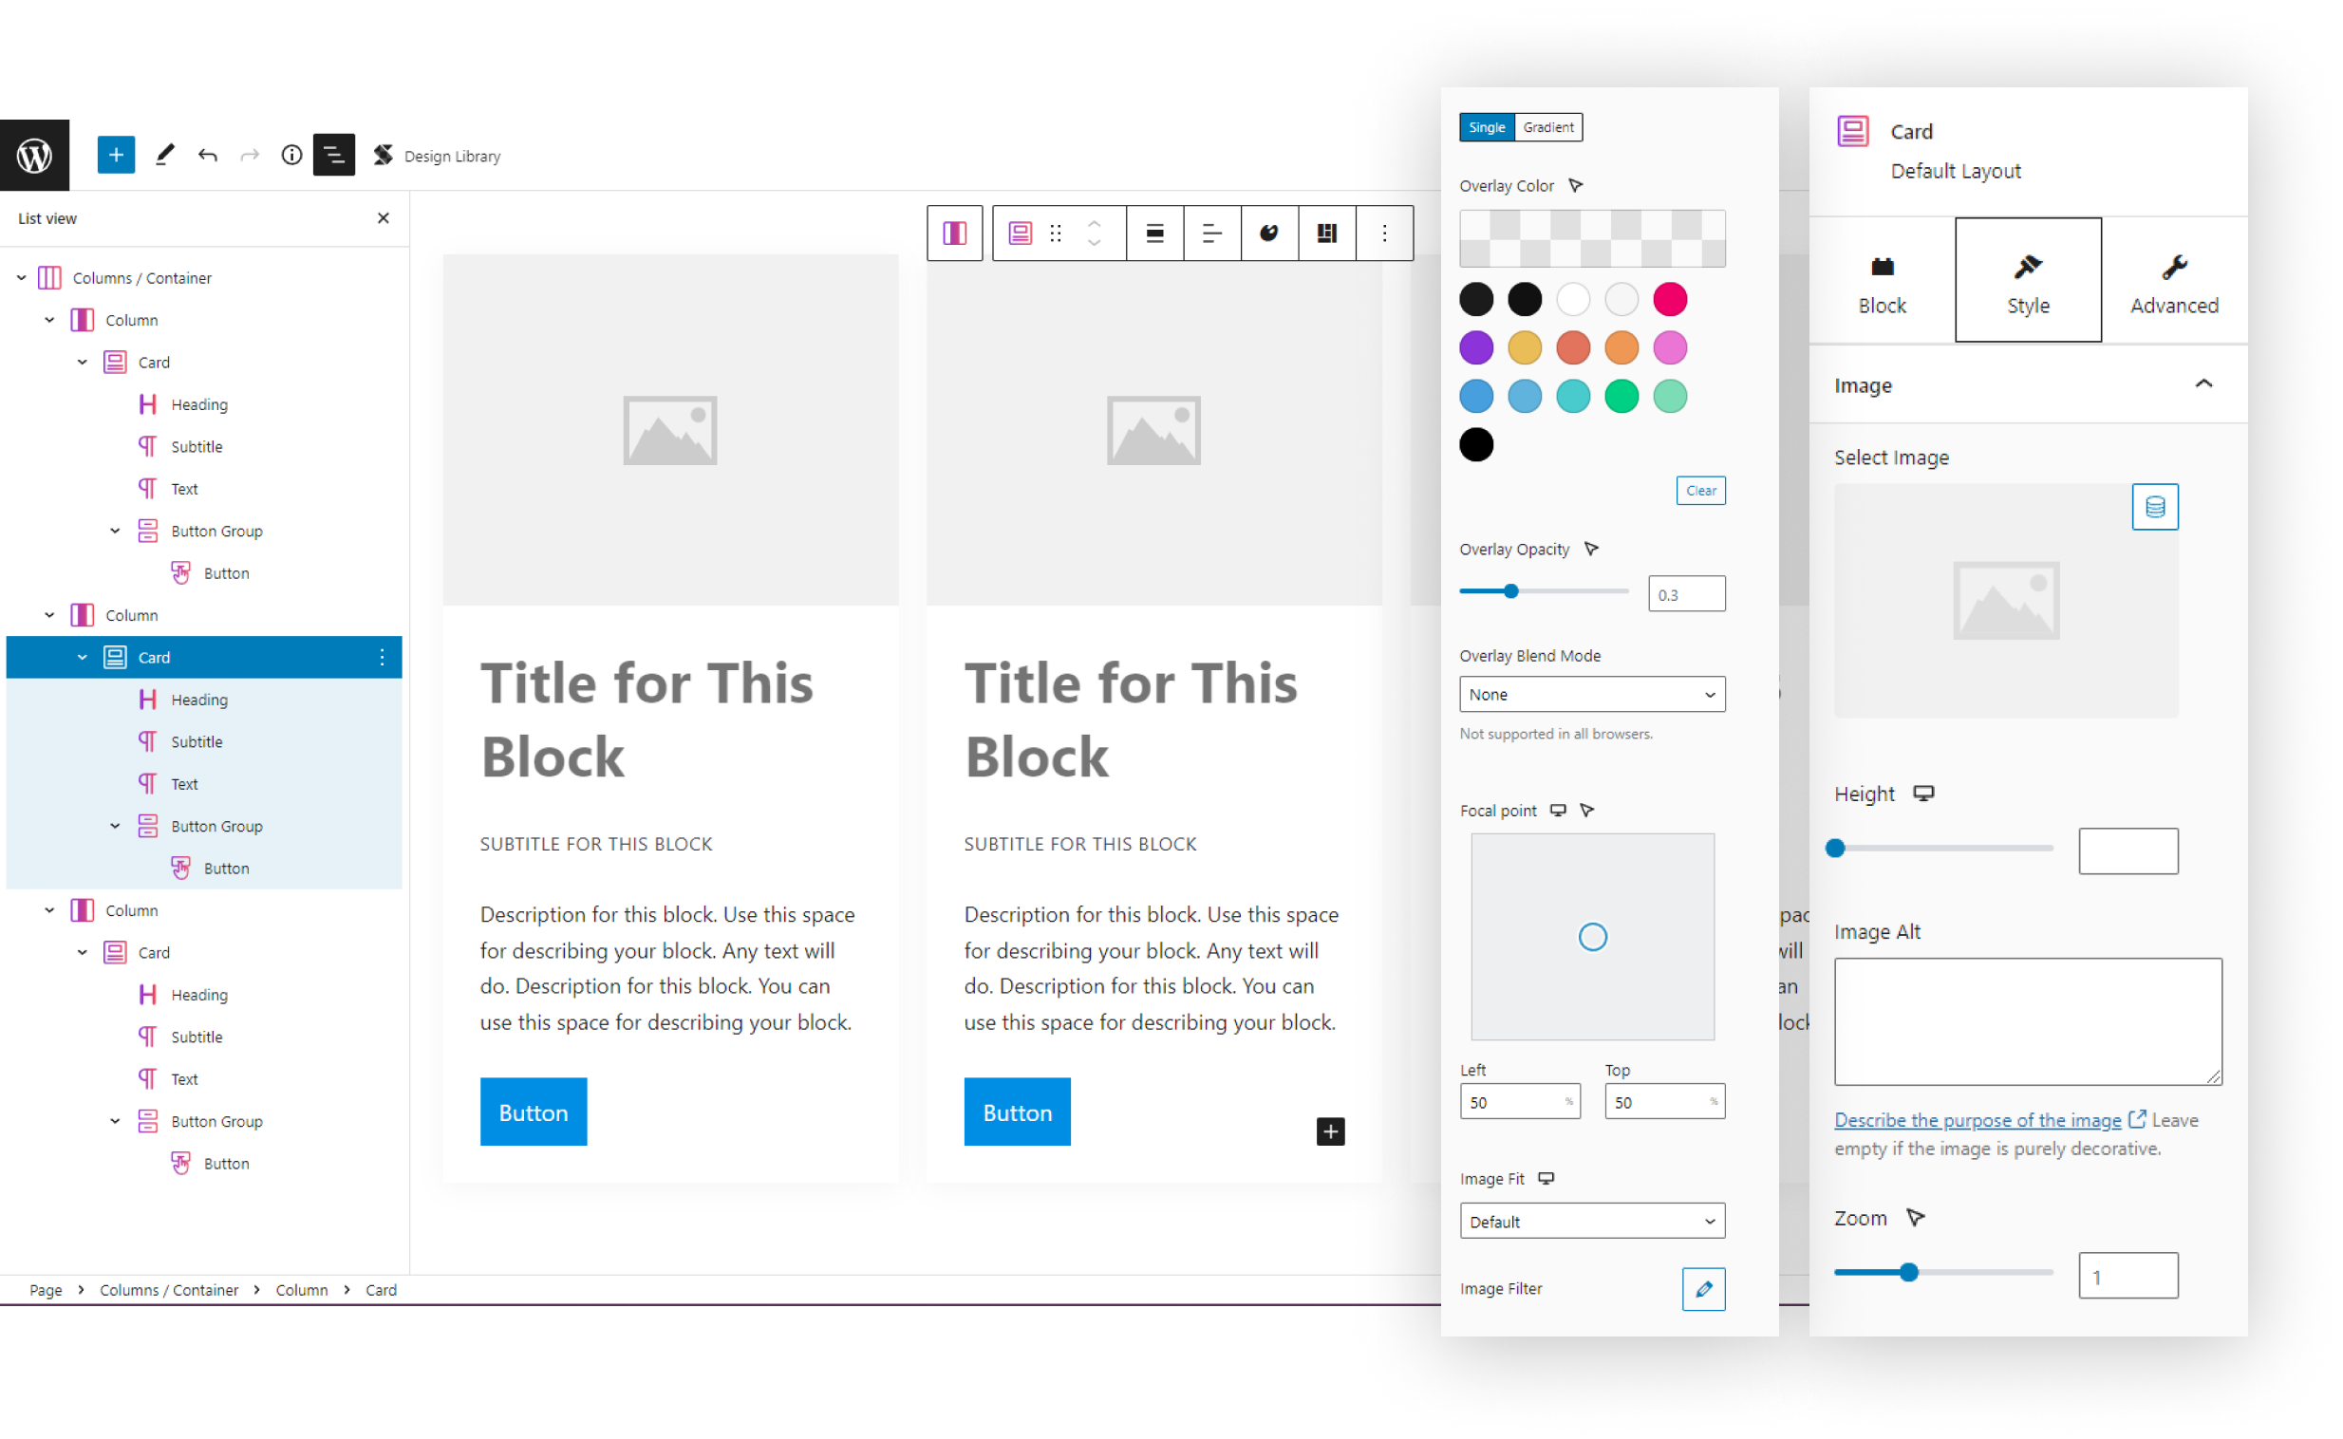The height and width of the screenshot is (1439, 2343).
Task: Select the Single overlay color type
Action: pyautogui.click(x=1487, y=127)
